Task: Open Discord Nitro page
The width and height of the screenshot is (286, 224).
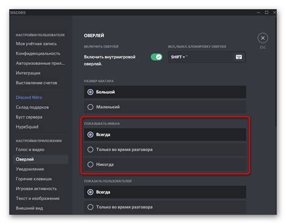Action: [29, 98]
